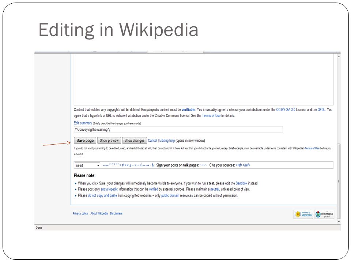This screenshot has width=351, height=263.
Task: Open the public domain link
Action: coord(170,195)
